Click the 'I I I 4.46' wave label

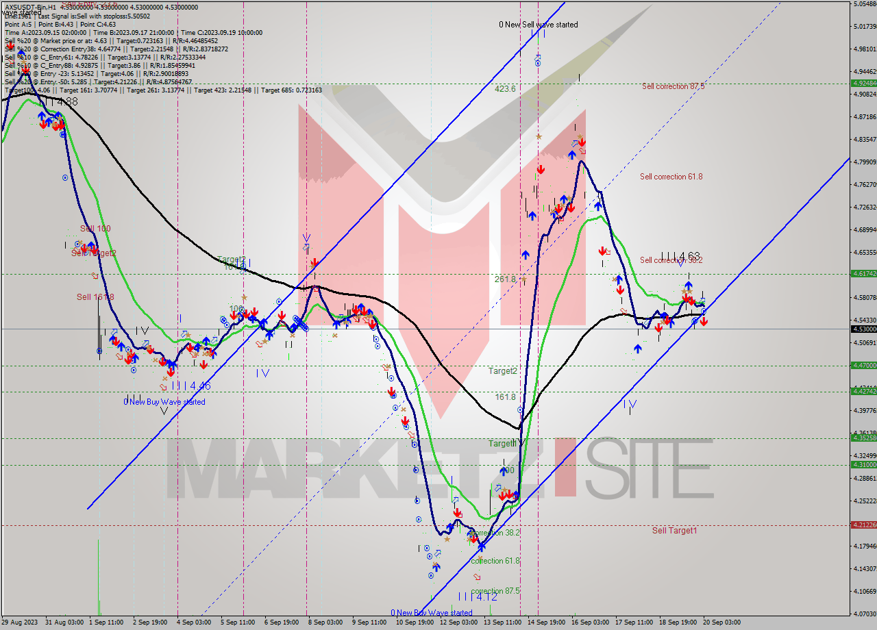191,386
